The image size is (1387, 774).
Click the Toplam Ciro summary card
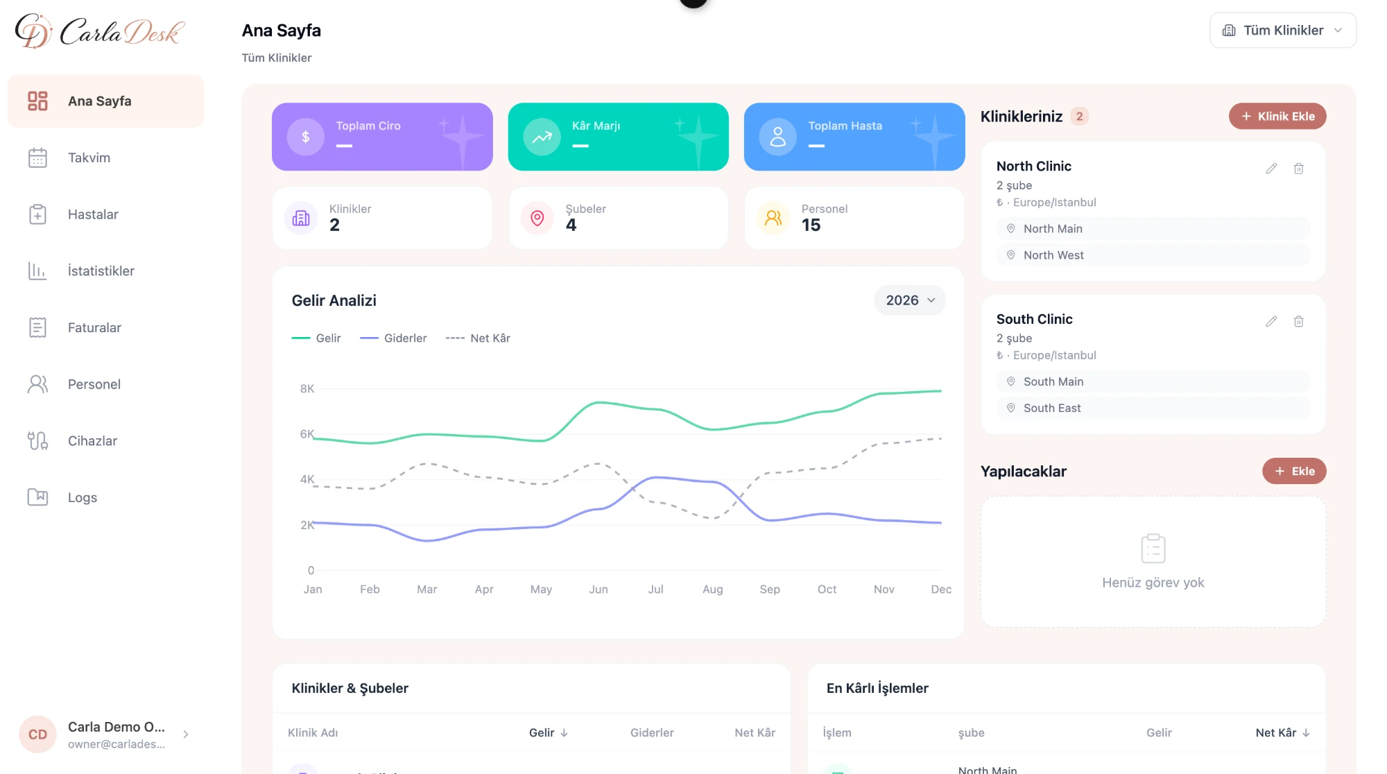(x=382, y=137)
